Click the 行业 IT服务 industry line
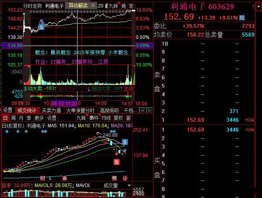Viewport: 262px width, 198px height. tap(72, 62)
